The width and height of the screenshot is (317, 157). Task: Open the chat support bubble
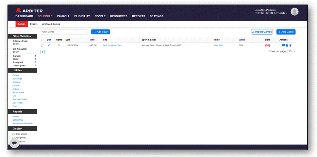[x=14, y=143]
